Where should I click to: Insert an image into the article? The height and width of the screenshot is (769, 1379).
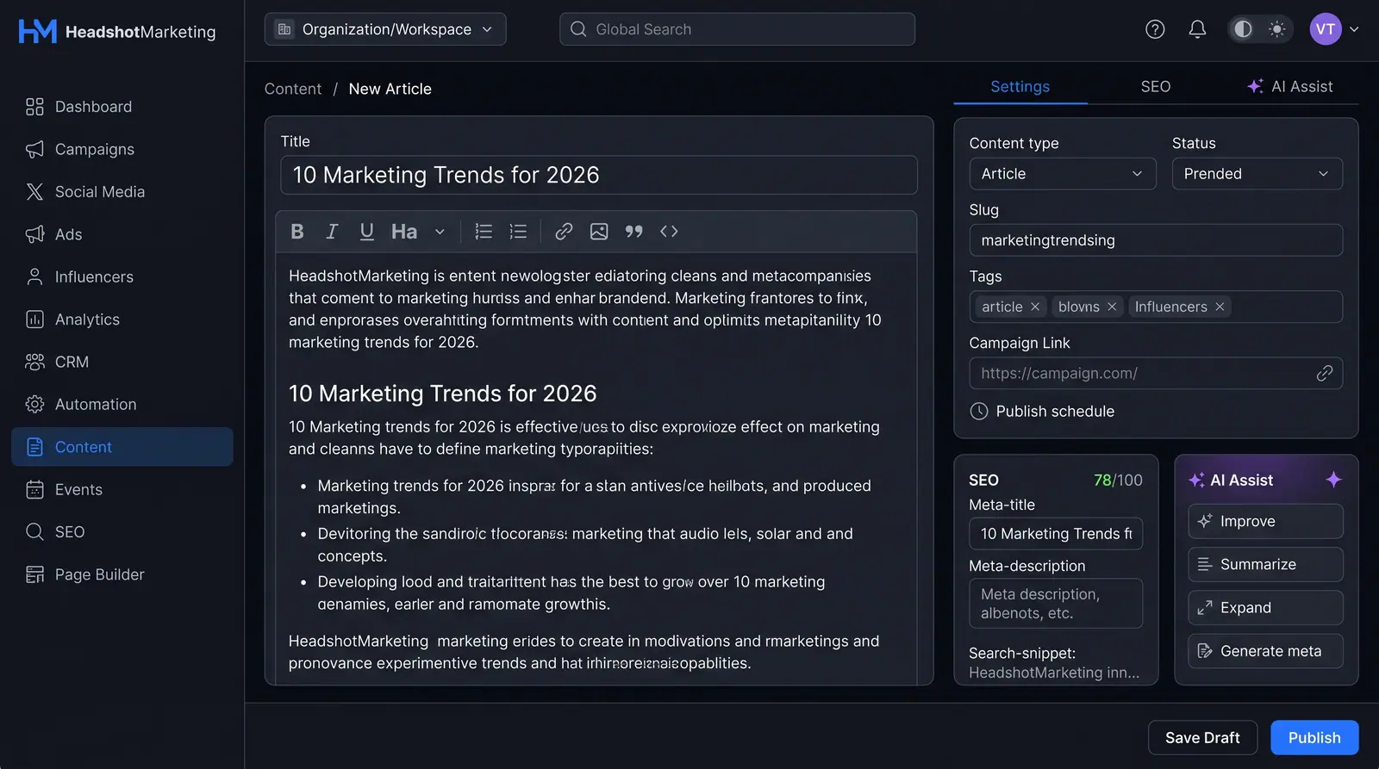click(x=599, y=232)
